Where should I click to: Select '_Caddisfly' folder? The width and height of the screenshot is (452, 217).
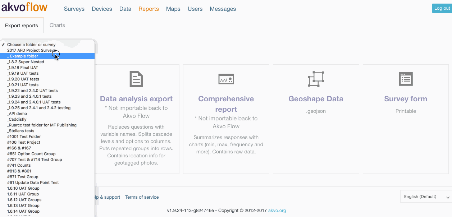(x=47, y=119)
